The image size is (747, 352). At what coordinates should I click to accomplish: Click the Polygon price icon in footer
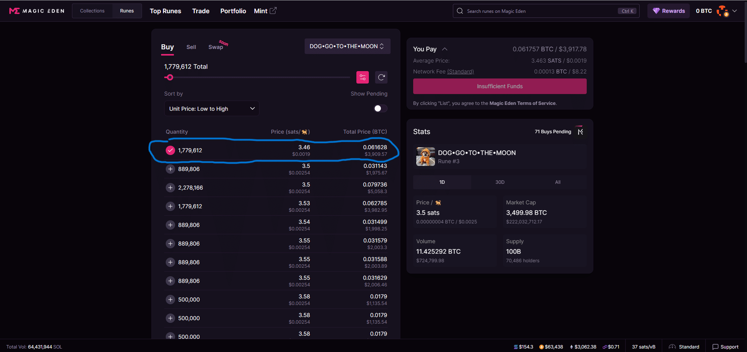pyautogui.click(x=605, y=347)
